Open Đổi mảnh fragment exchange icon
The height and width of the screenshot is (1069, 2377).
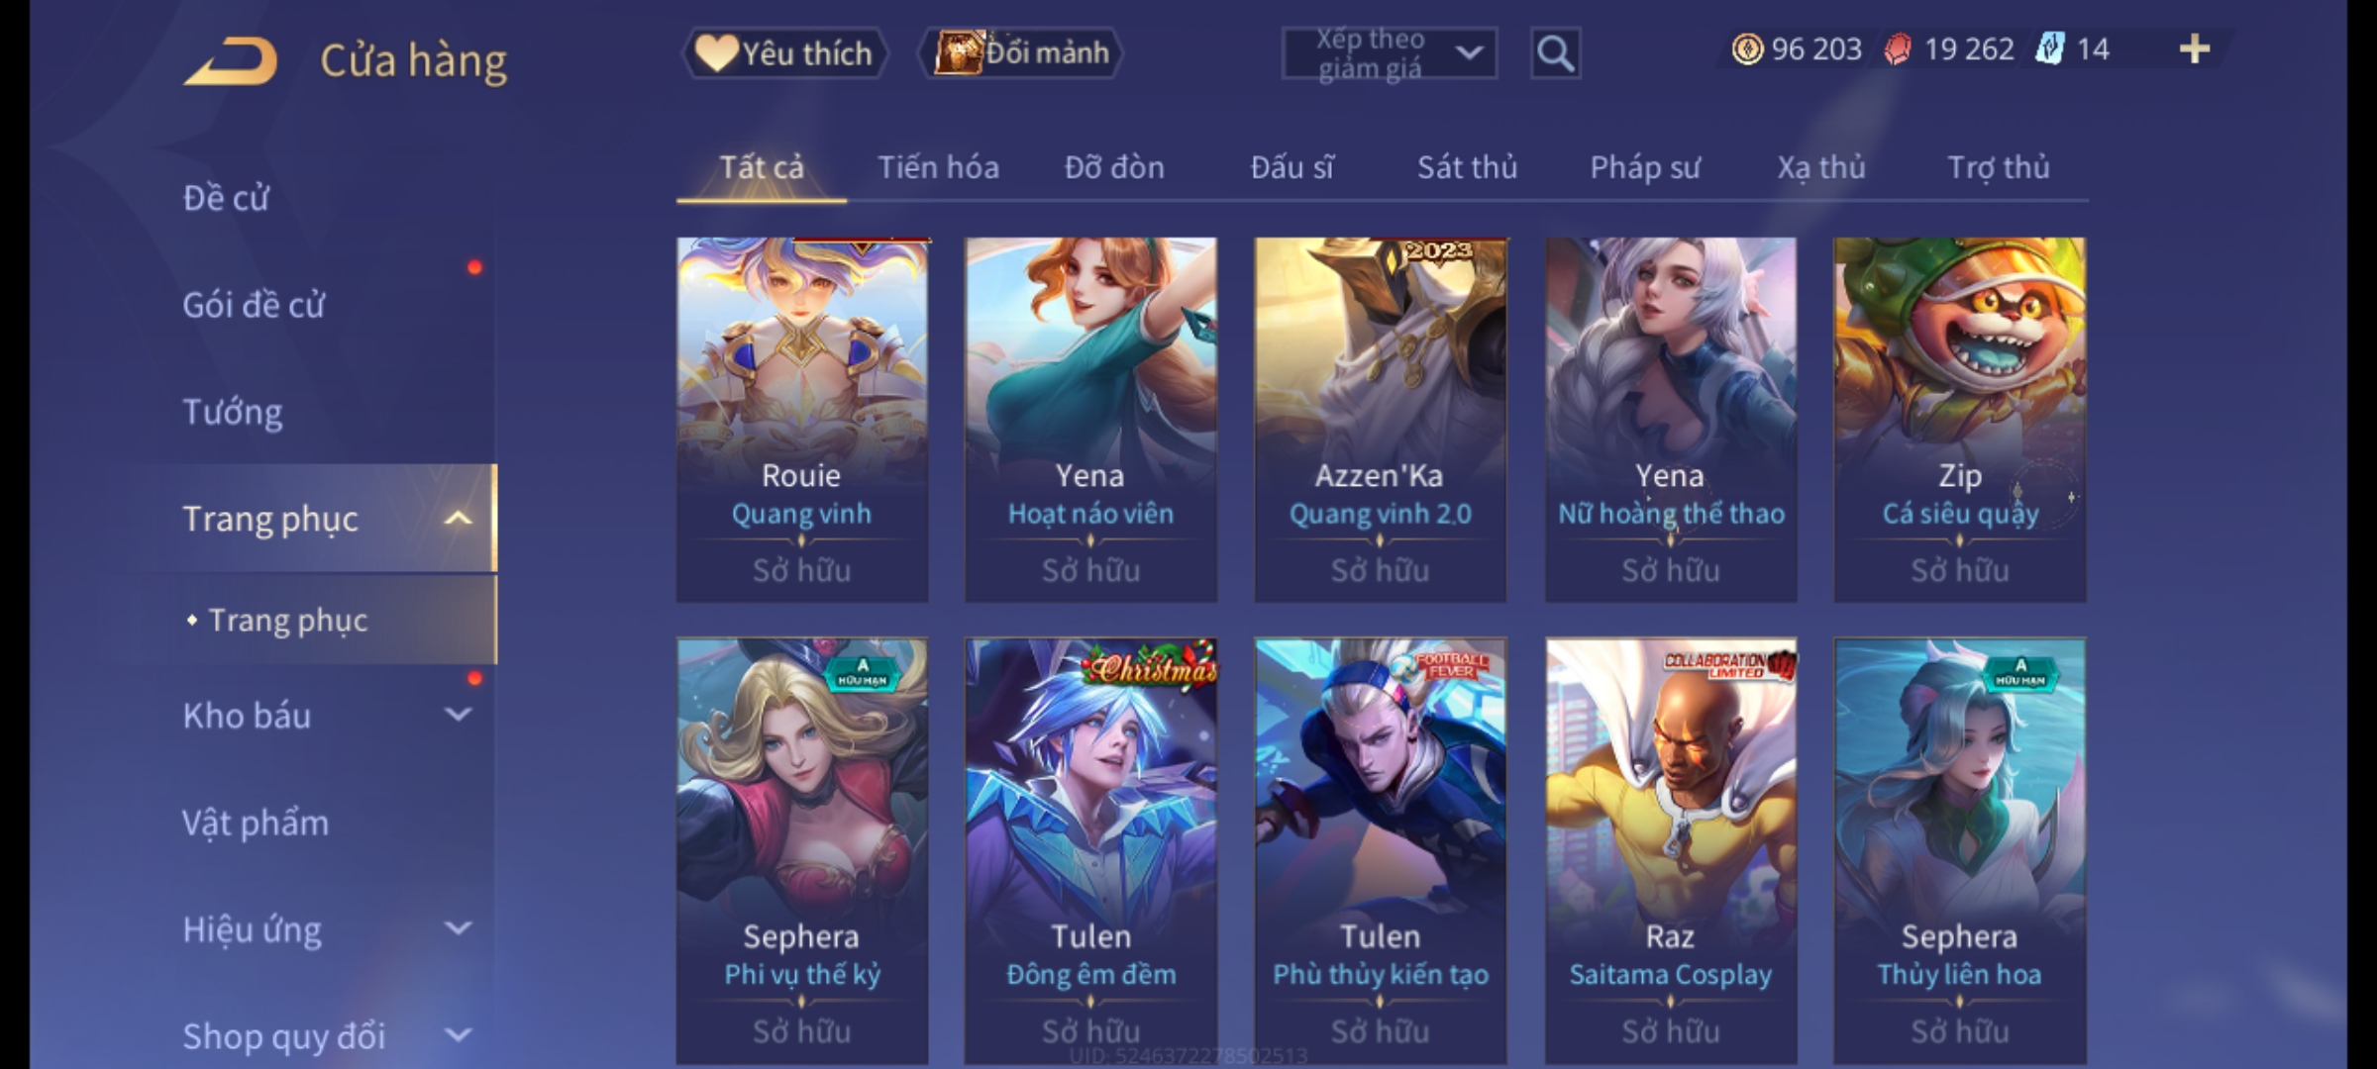pos(1021,52)
